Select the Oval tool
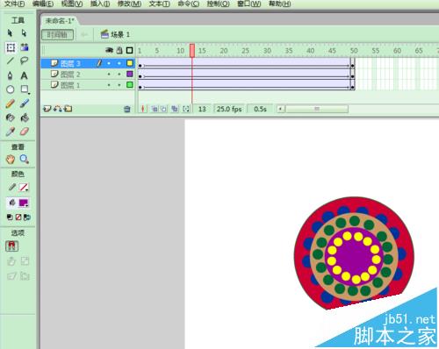The image size is (439, 349). click(11, 89)
